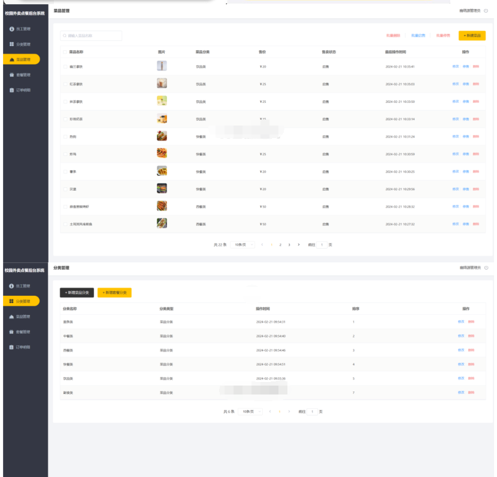Click the logout icon in 菜品管理 header
The image size is (497, 477).
coord(486,11)
